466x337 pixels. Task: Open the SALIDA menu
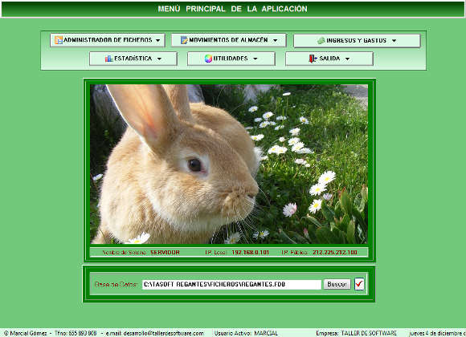pyautogui.click(x=329, y=59)
